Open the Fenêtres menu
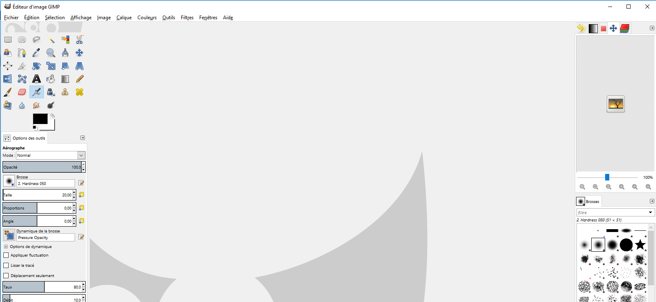The height and width of the screenshot is (302, 656). click(x=208, y=18)
